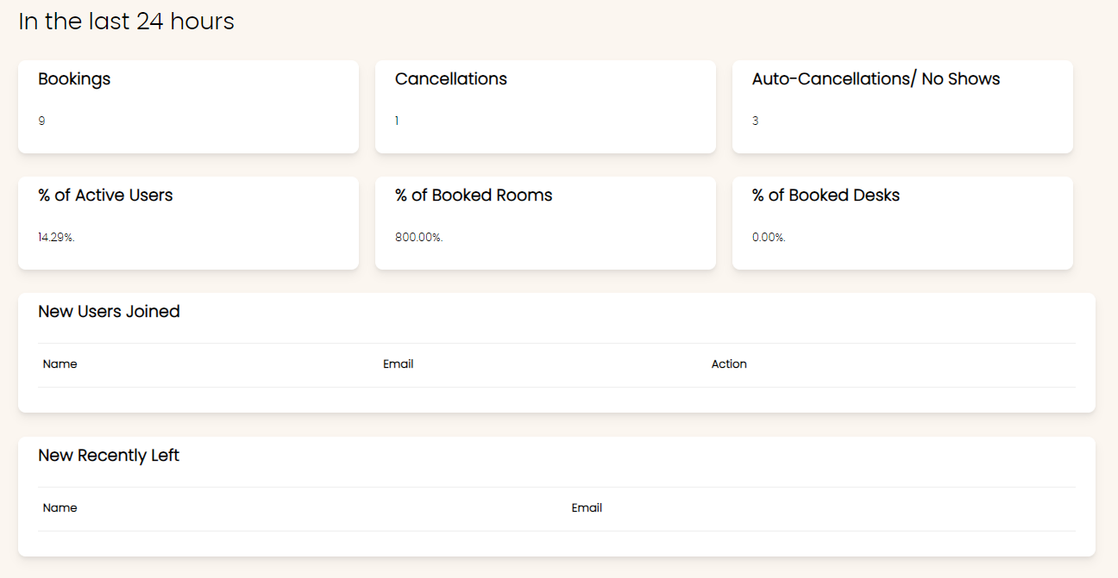Image resolution: width=1118 pixels, height=578 pixels.
Task: Click the Action column header
Action: tap(729, 364)
